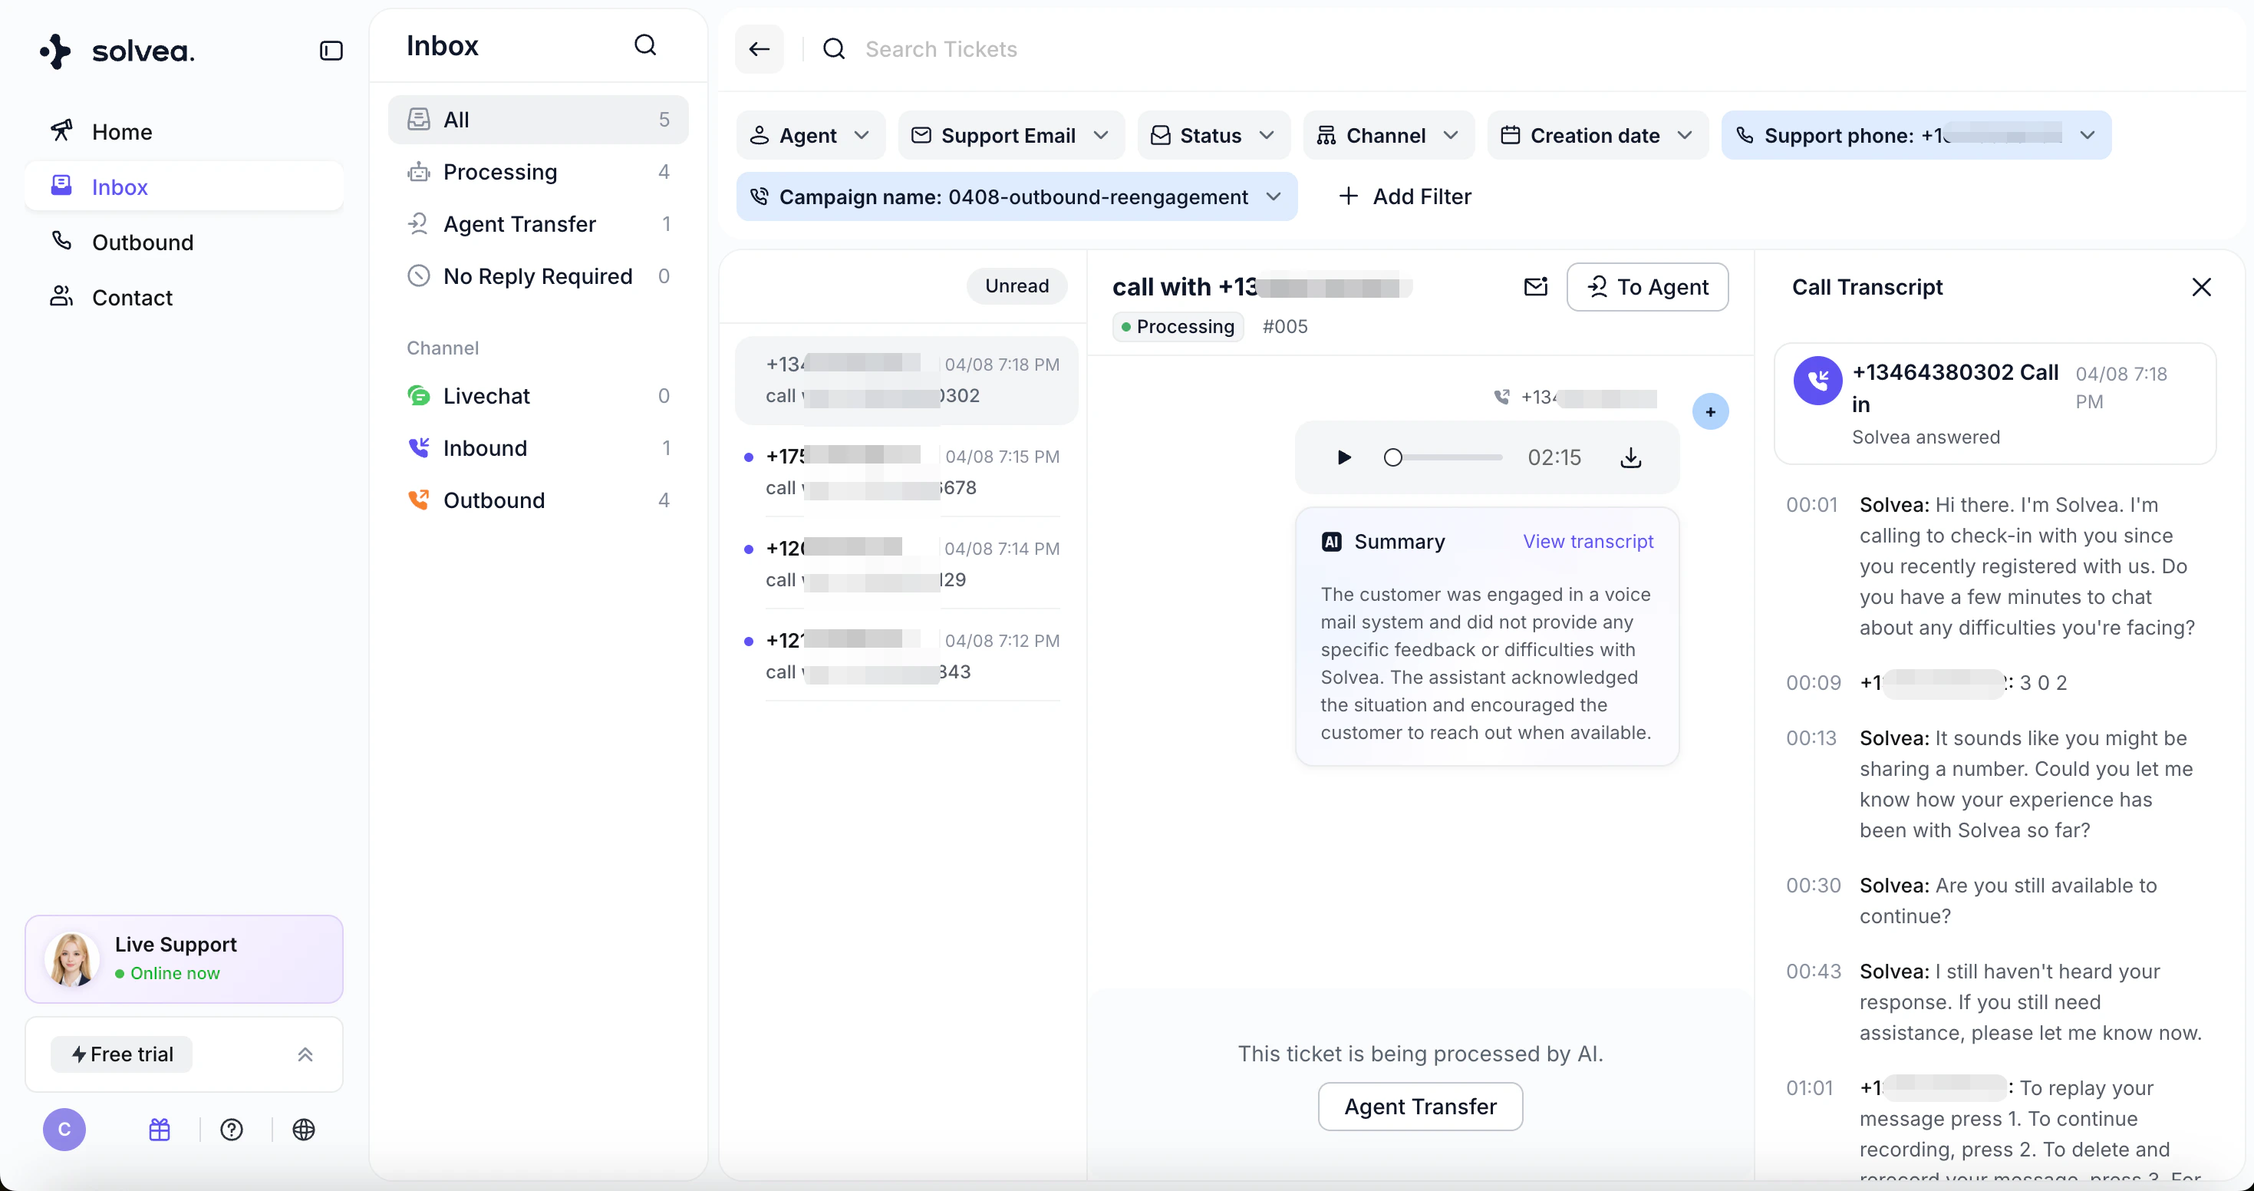Screen dimensions: 2254x1191
Task: Select Inbox in the left sidebar
Action: tap(184, 187)
